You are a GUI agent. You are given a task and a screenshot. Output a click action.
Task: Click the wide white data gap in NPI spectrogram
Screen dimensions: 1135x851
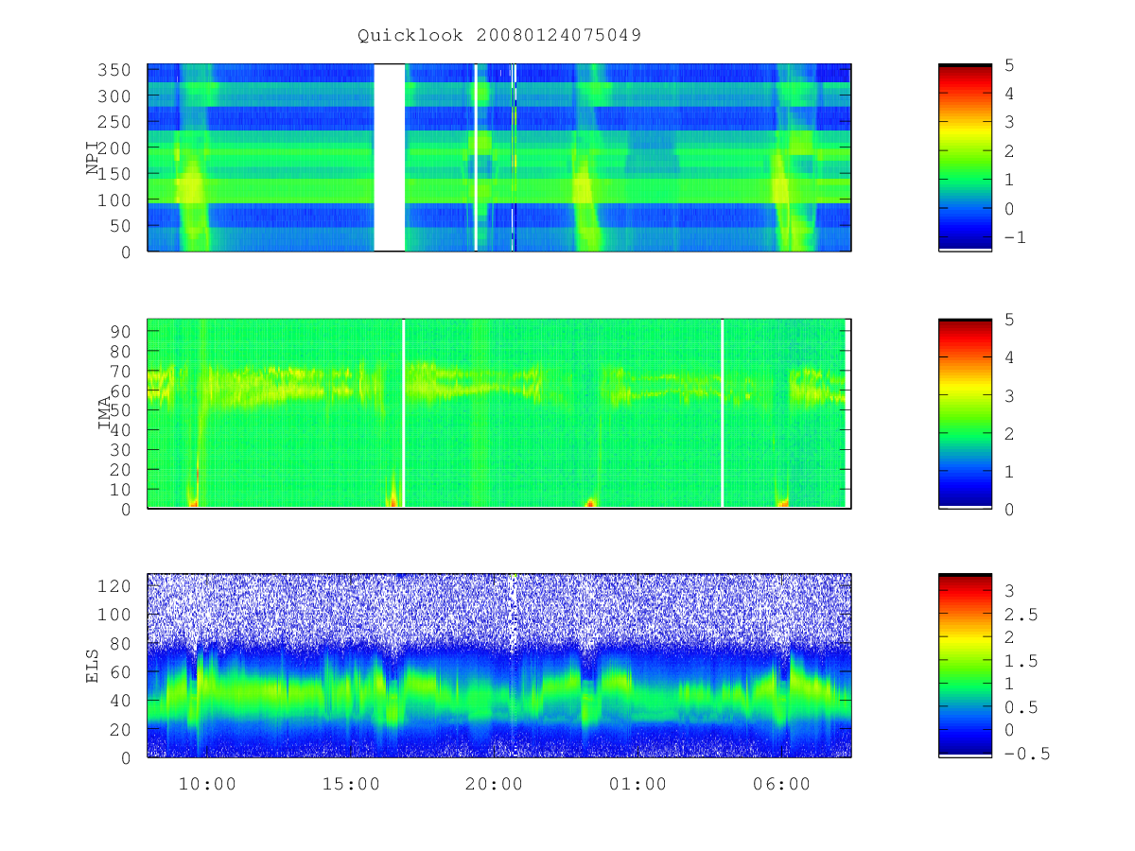390,157
